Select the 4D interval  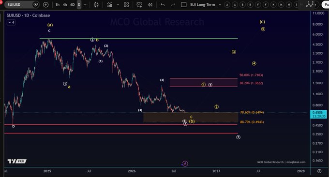point(73,5)
